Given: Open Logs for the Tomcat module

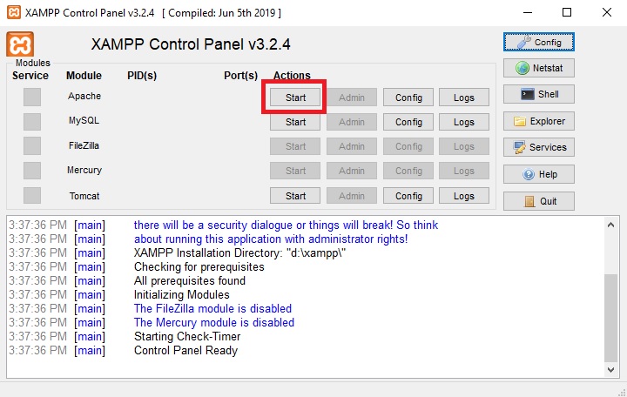Looking at the screenshot, I should coord(464,196).
